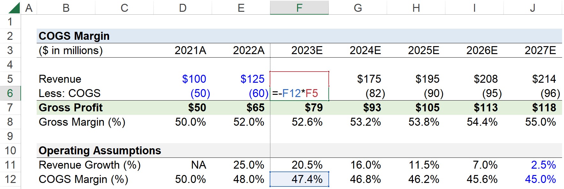
Task: Select the $100 revenue cell for 2021A
Action: point(182,79)
